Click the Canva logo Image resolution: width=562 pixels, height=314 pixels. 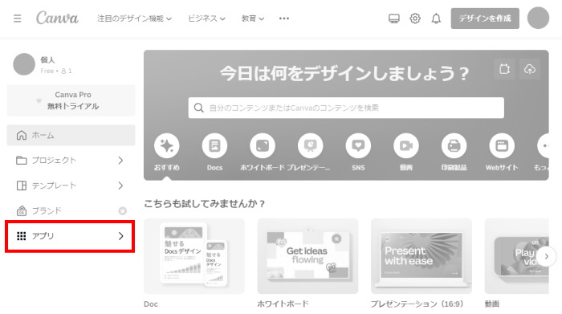point(57,18)
